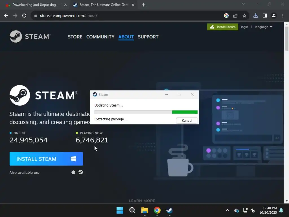Click the Updating Steam progress bar
Viewport: 289px width, 217px height.
[146, 112]
